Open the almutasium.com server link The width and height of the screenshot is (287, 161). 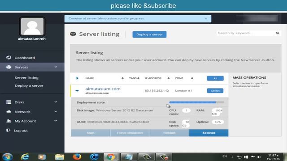click(x=103, y=89)
